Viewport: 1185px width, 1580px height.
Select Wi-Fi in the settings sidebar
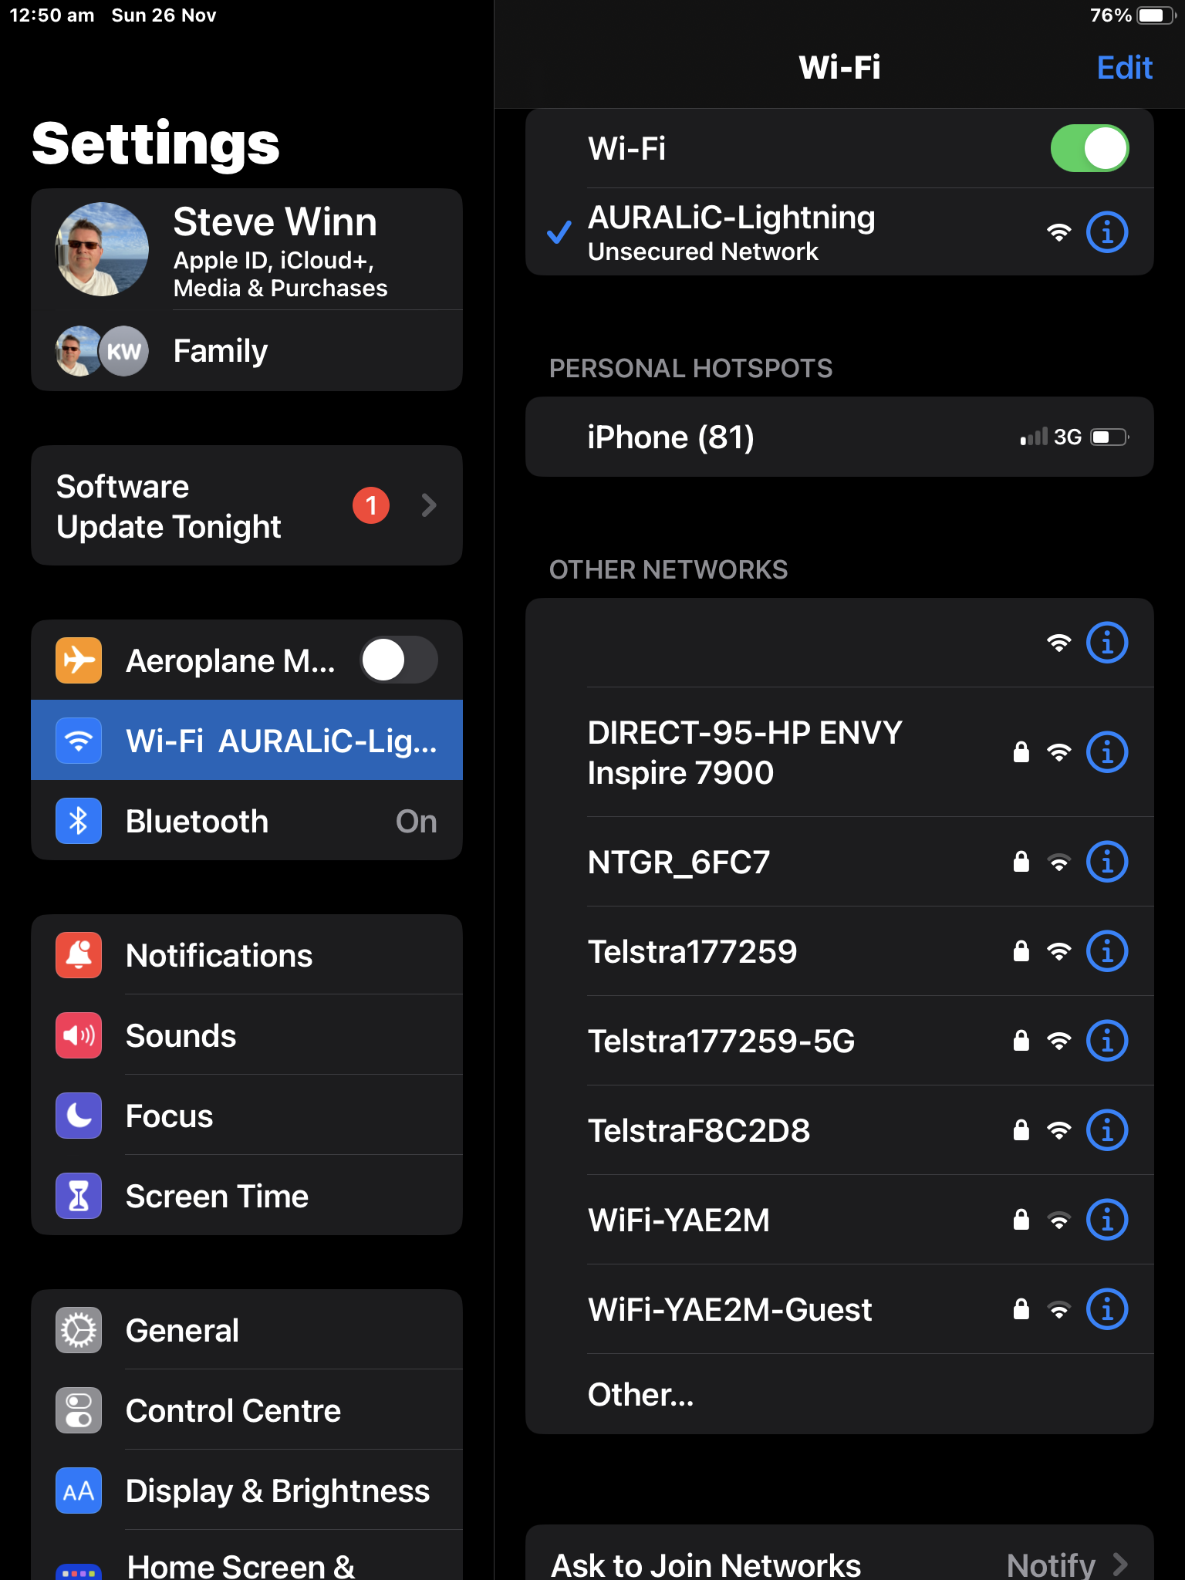click(247, 740)
